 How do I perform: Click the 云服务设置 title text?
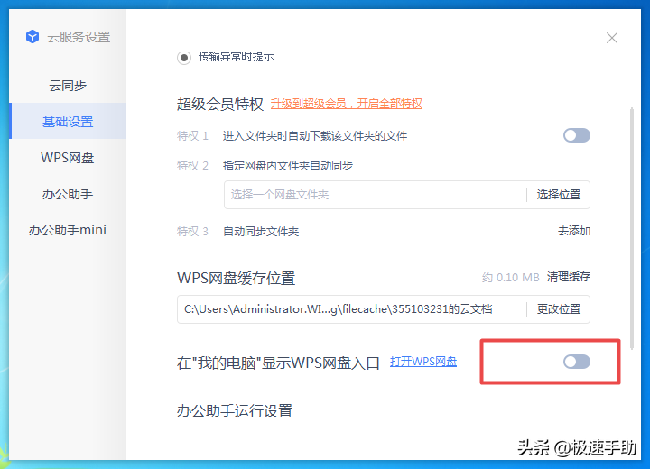click(79, 37)
